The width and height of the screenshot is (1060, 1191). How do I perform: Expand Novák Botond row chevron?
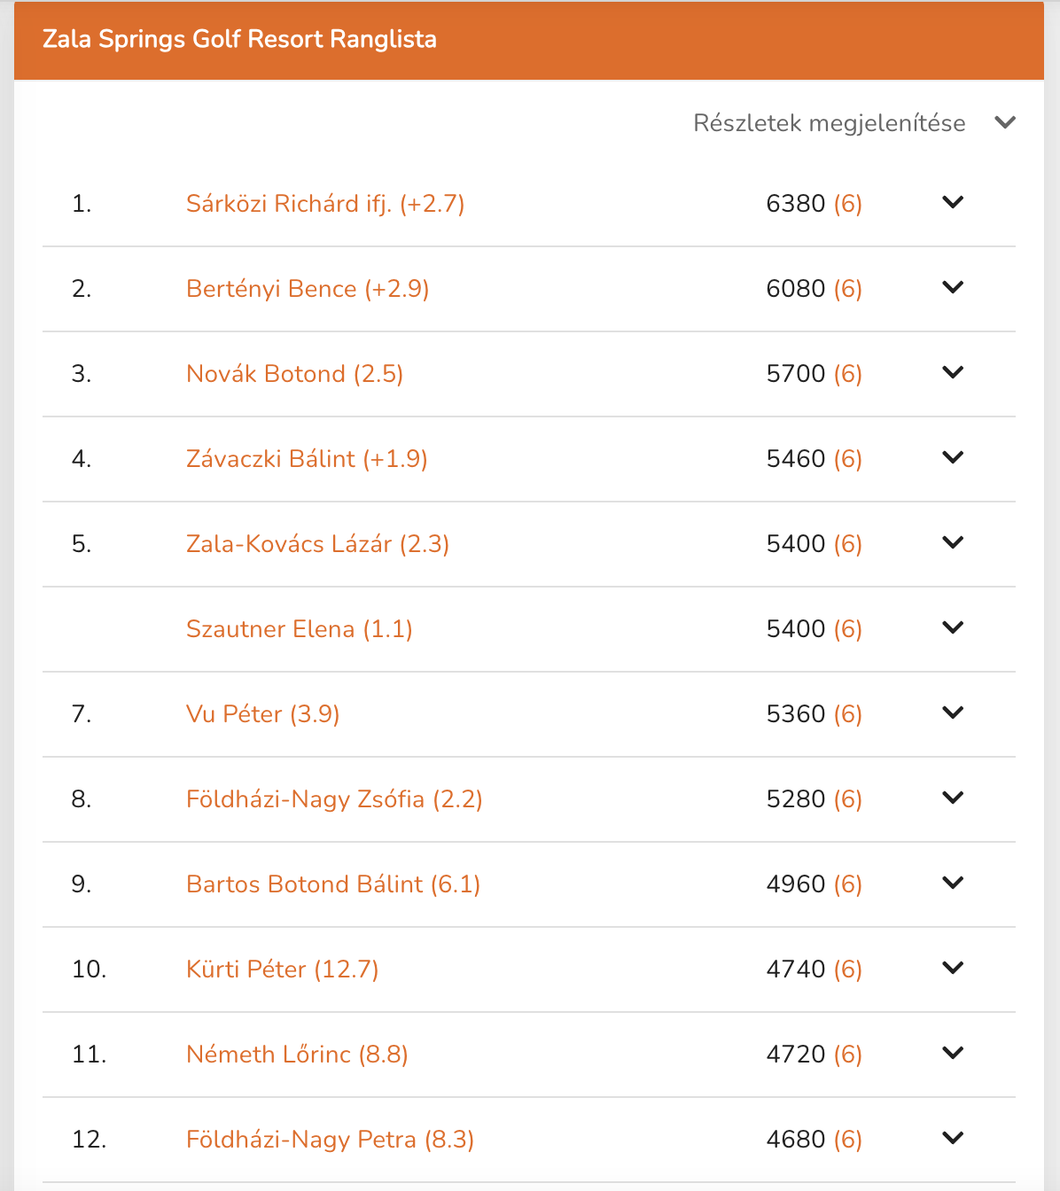click(953, 373)
